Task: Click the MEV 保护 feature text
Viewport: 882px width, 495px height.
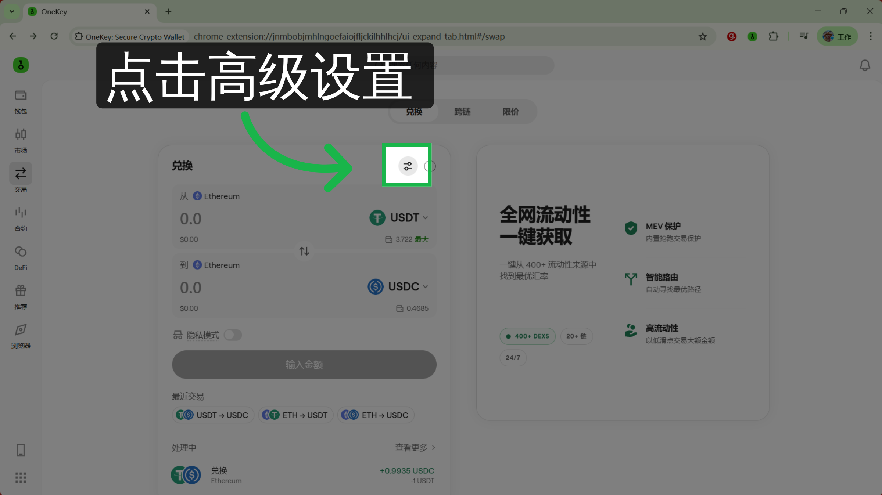Action: [x=663, y=226]
